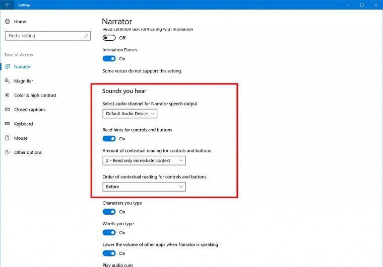Click the Sounds you hear heading

(124, 91)
